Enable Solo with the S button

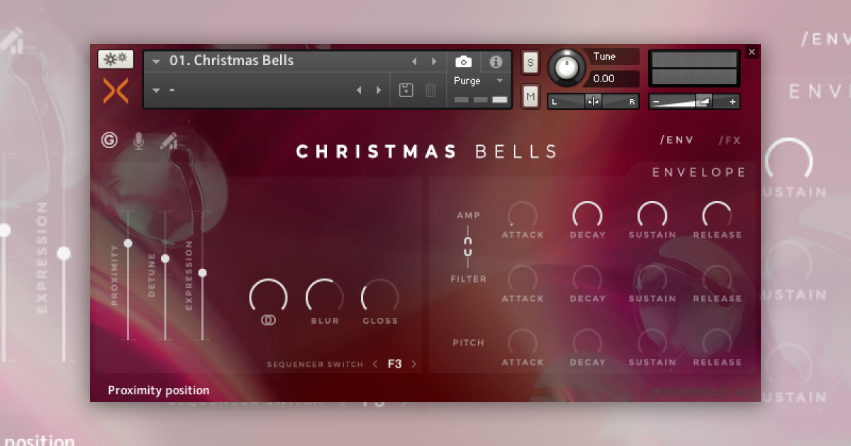tap(530, 62)
